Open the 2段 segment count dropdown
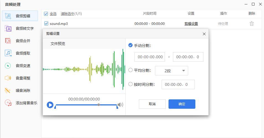 click(x=171, y=71)
